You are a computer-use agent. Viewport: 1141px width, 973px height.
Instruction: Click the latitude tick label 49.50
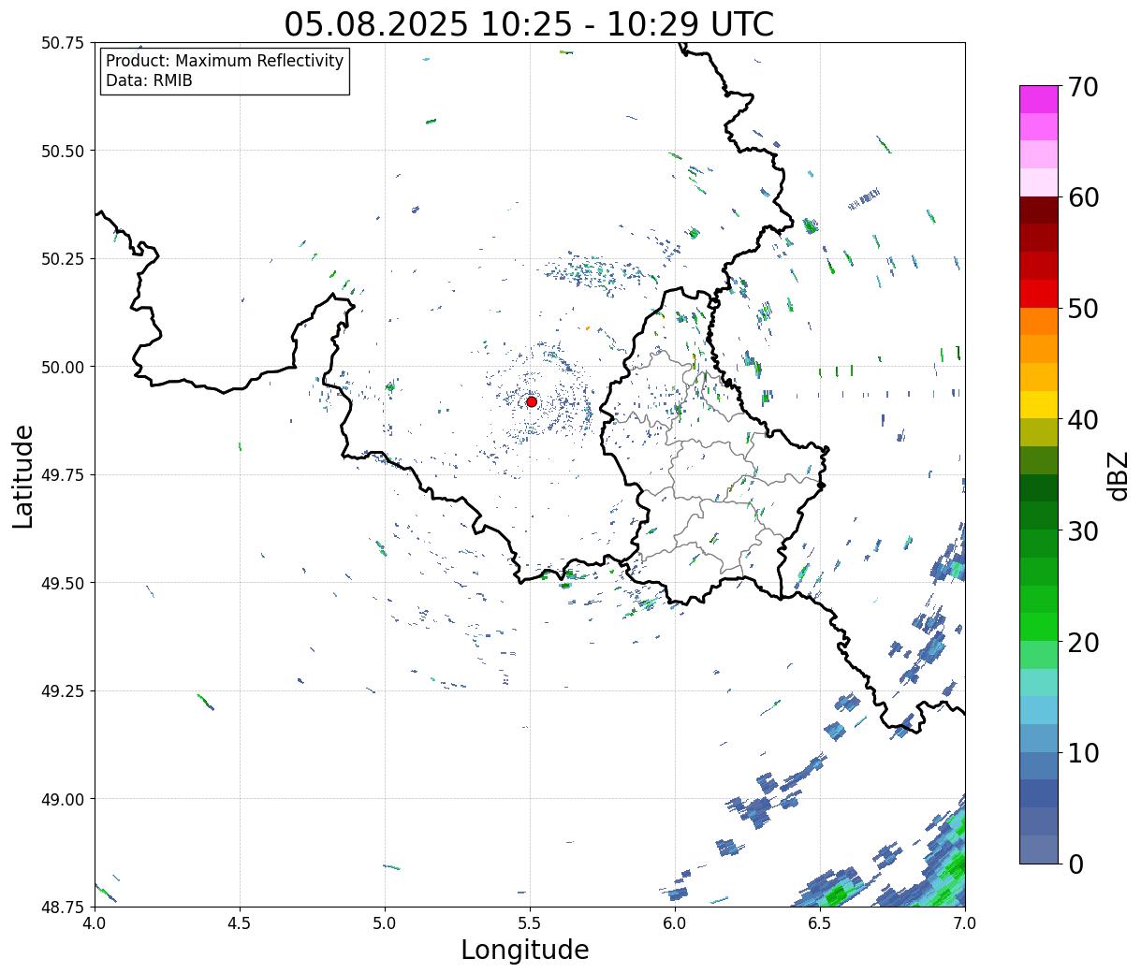coord(63,583)
